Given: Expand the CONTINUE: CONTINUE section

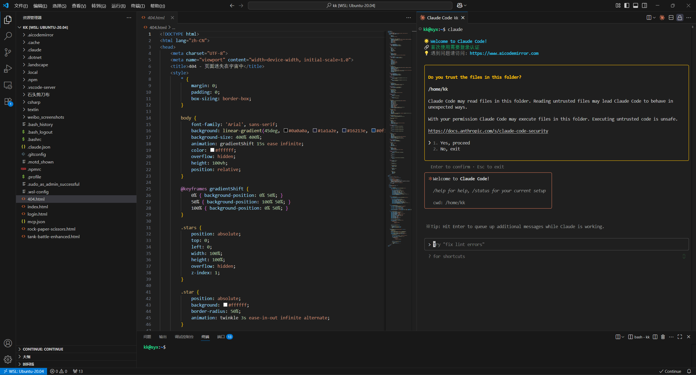Looking at the screenshot, I should pyautogui.click(x=76, y=349).
